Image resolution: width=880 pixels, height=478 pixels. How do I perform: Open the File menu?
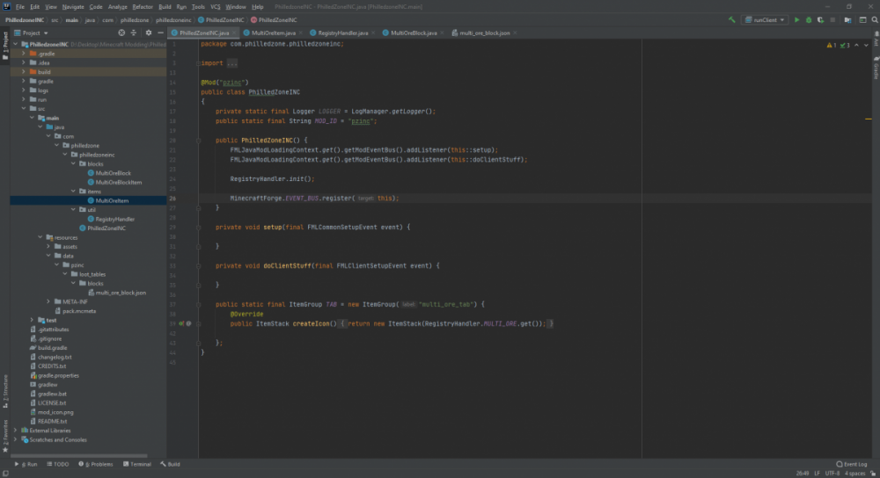point(20,7)
